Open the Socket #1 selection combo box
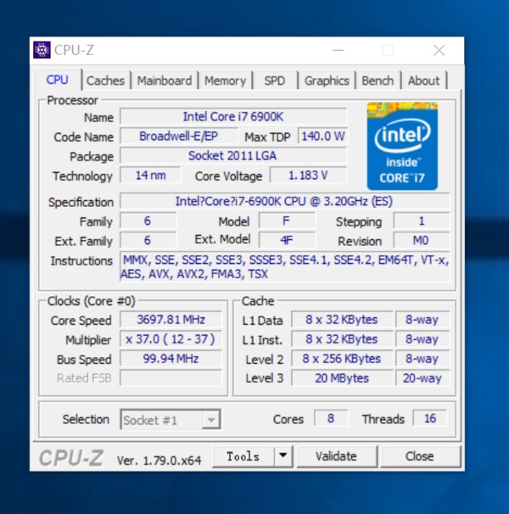 pyautogui.click(x=171, y=419)
